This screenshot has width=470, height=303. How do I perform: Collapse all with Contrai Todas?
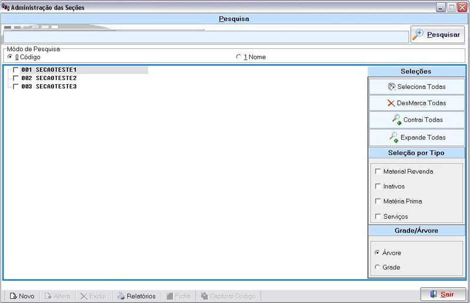coord(417,120)
